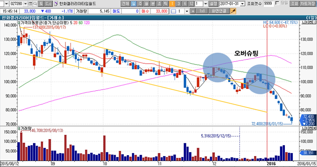
Task: Select the 분 minute period toggle
Action: point(153,4)
